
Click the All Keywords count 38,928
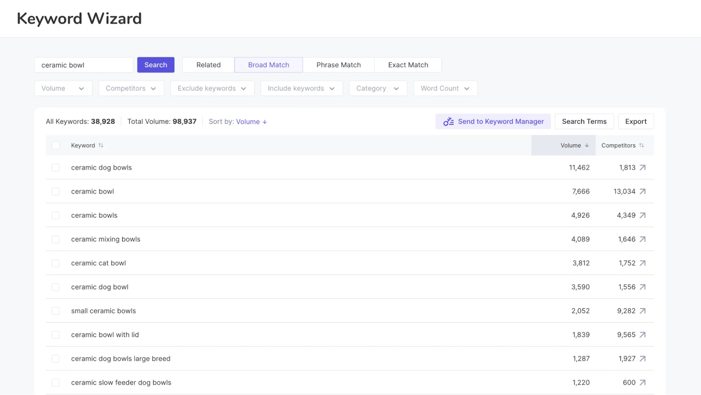[x=103, y=122]
